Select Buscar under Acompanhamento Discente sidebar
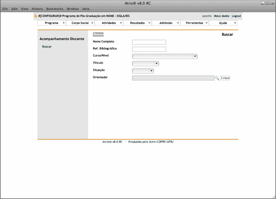 coord(47,46)
